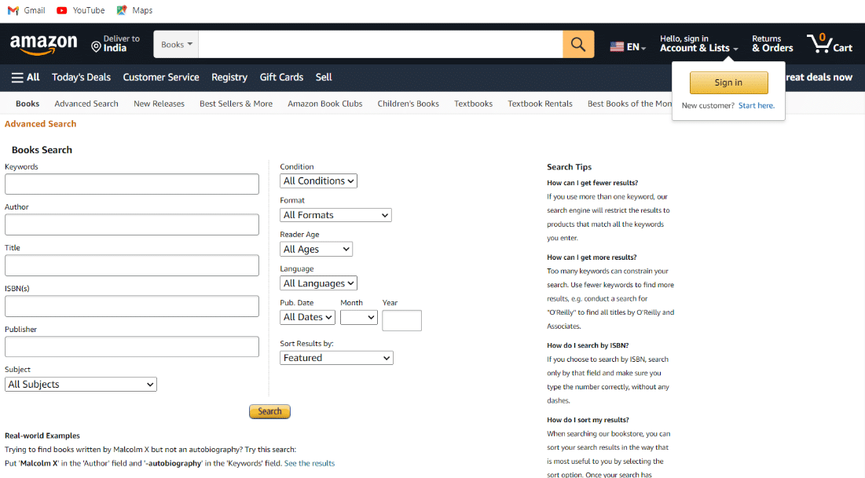Click into the Author field
Image resolution: width=865 pixels, height=478 pixels.
point(132,224)
